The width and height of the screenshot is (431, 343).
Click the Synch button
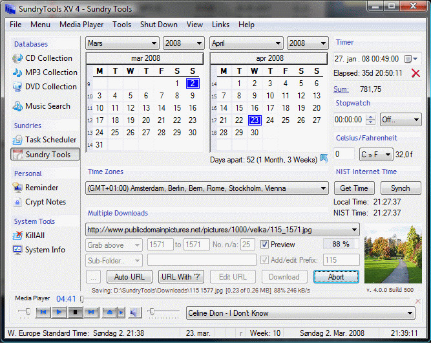(401, 188)
